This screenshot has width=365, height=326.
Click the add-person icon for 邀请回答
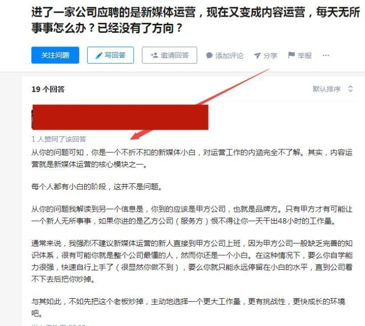pos(154,55)
